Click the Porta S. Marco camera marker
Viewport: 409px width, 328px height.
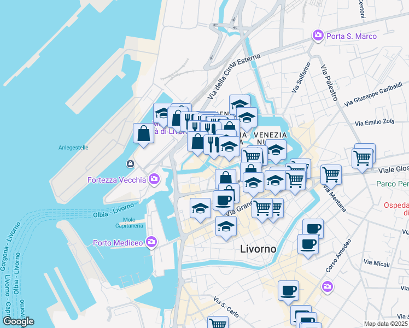318,36
